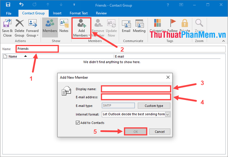Click the Custom type button
This screenshot has width=228, height=157.
click(x=154, y=106)
